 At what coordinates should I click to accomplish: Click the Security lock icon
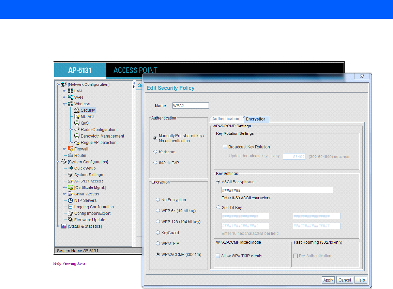pos(77,110)
